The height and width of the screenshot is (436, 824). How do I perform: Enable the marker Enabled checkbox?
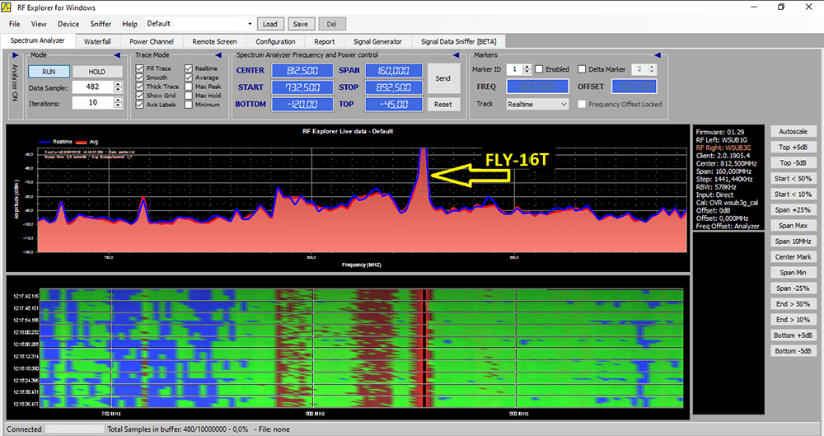[539, 70]
